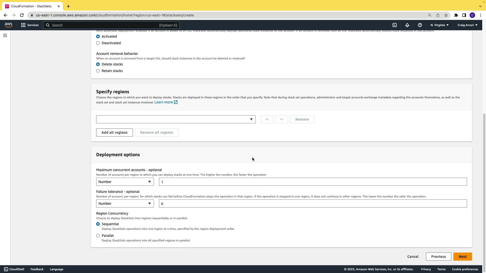
Task: Choose Retain stacks radio button
Action: [98, 71]
